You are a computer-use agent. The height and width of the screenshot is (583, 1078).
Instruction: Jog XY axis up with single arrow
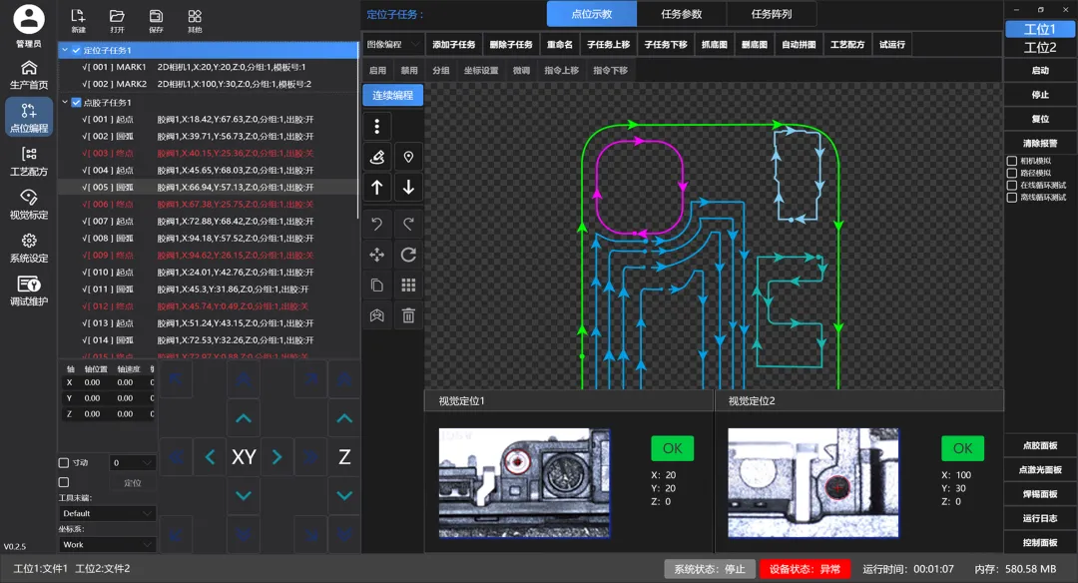(x=244, y=418)
